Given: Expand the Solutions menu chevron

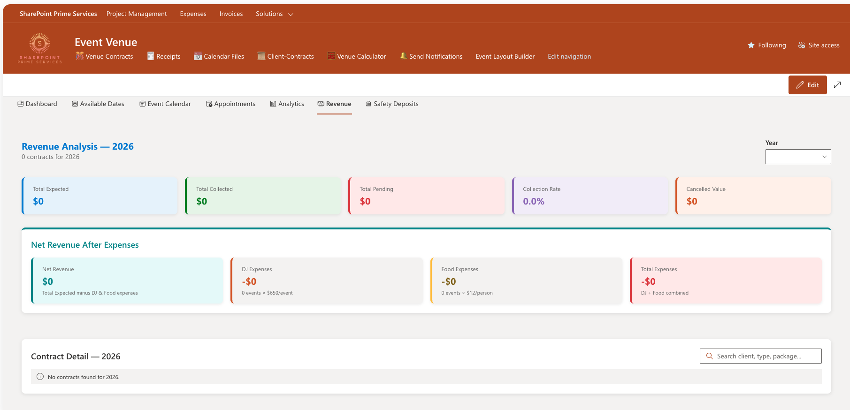Looking at the screenshot, I should coord(291,15).
